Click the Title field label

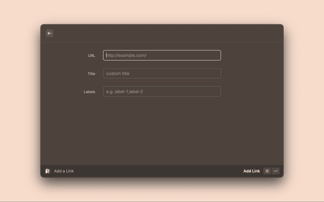coord(91,74)
